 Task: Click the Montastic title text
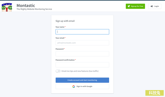(26, 5)
